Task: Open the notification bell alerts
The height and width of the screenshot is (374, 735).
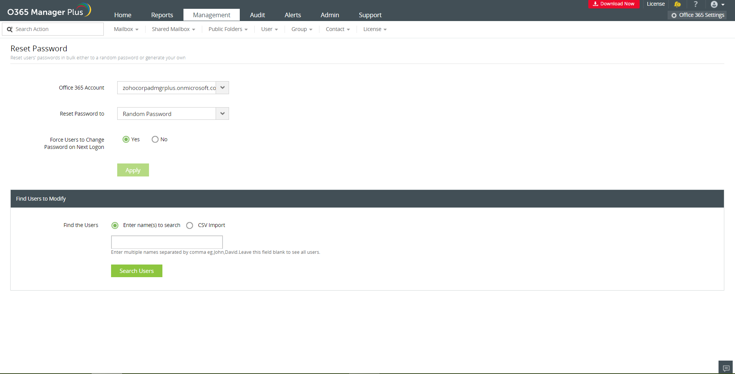Action: click(677, 4)
